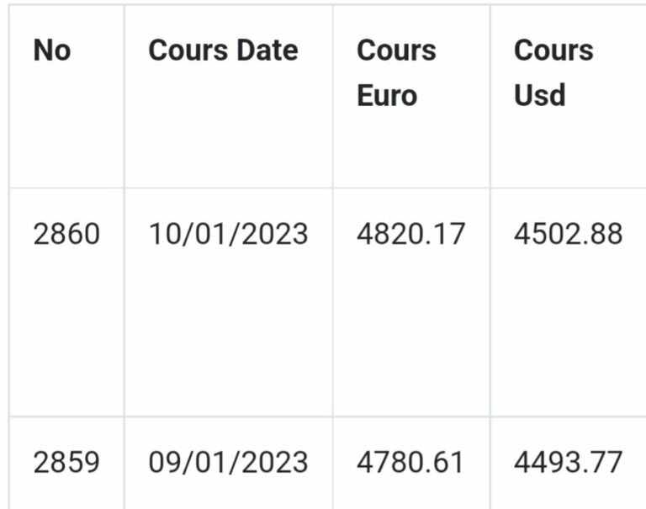
Task: Click empty space below 2860 number
Action: [66, 330]
